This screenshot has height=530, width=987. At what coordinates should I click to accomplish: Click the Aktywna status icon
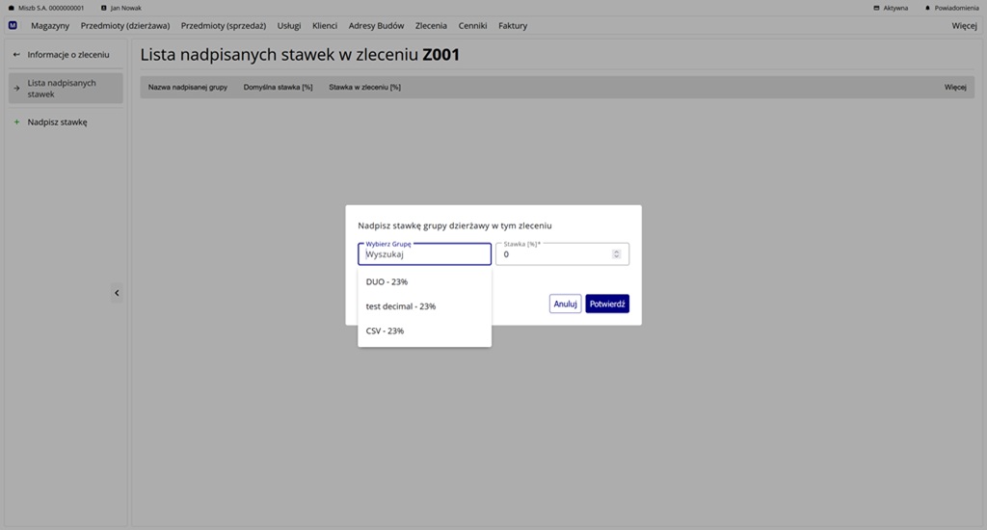(x=876, y=8)
